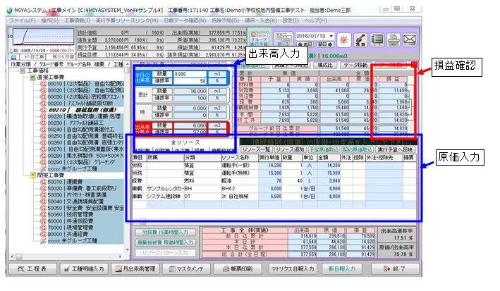Select tree item 70000 現場管理費
This screenshot has height=291, width=500.
tap(85, 228)
